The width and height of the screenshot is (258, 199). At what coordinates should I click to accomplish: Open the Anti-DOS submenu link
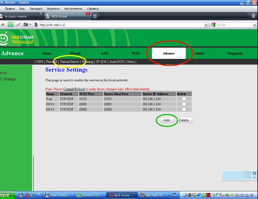pos(116,62)
